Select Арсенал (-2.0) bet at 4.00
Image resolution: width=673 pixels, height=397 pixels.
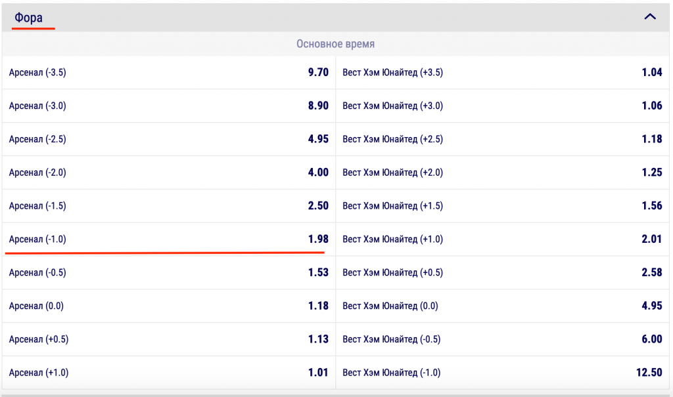169,173
